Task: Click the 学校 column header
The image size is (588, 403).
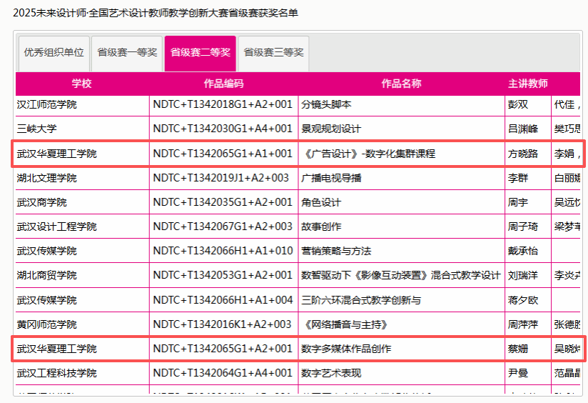Action: (x=82, y=84)
